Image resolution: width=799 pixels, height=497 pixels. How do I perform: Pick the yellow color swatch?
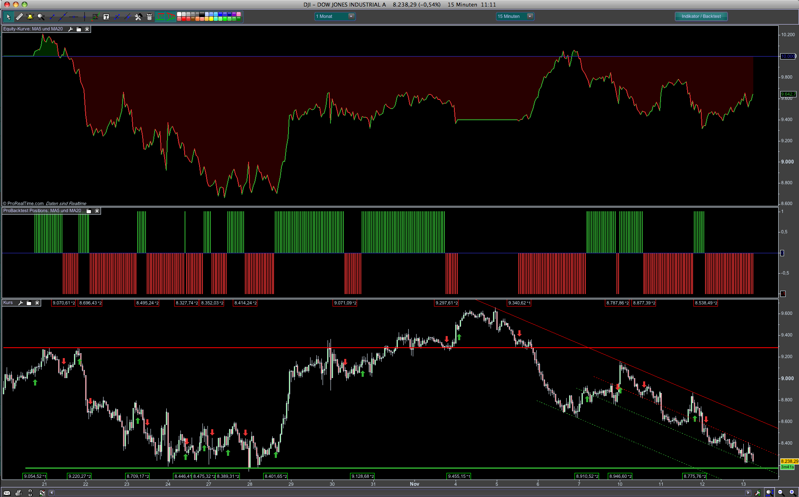click(211, 19)
